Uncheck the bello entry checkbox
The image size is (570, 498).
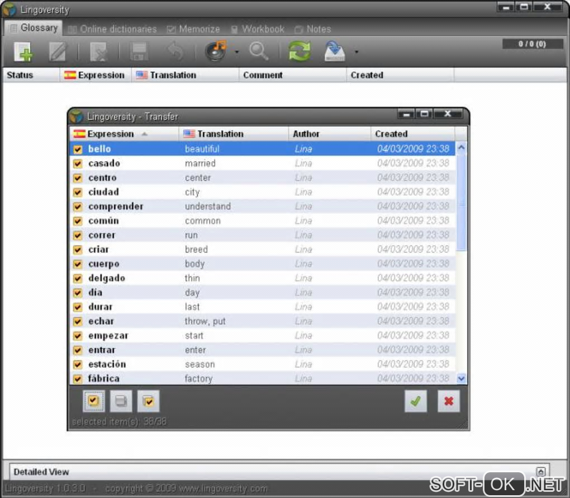click(78, 149)
